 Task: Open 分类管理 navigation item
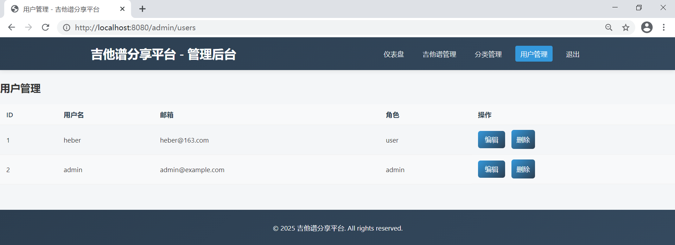pos(488,54)
